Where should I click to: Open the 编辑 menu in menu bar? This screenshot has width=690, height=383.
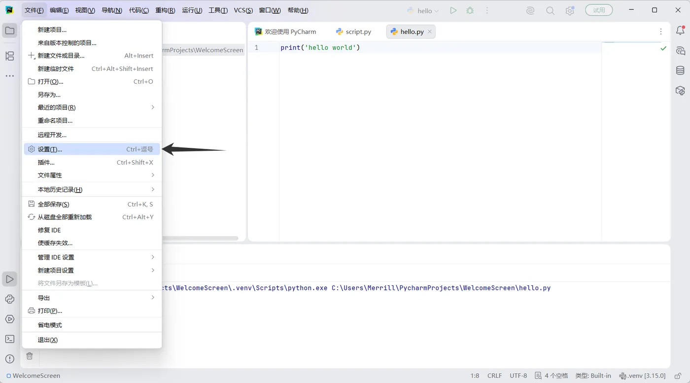59,10
